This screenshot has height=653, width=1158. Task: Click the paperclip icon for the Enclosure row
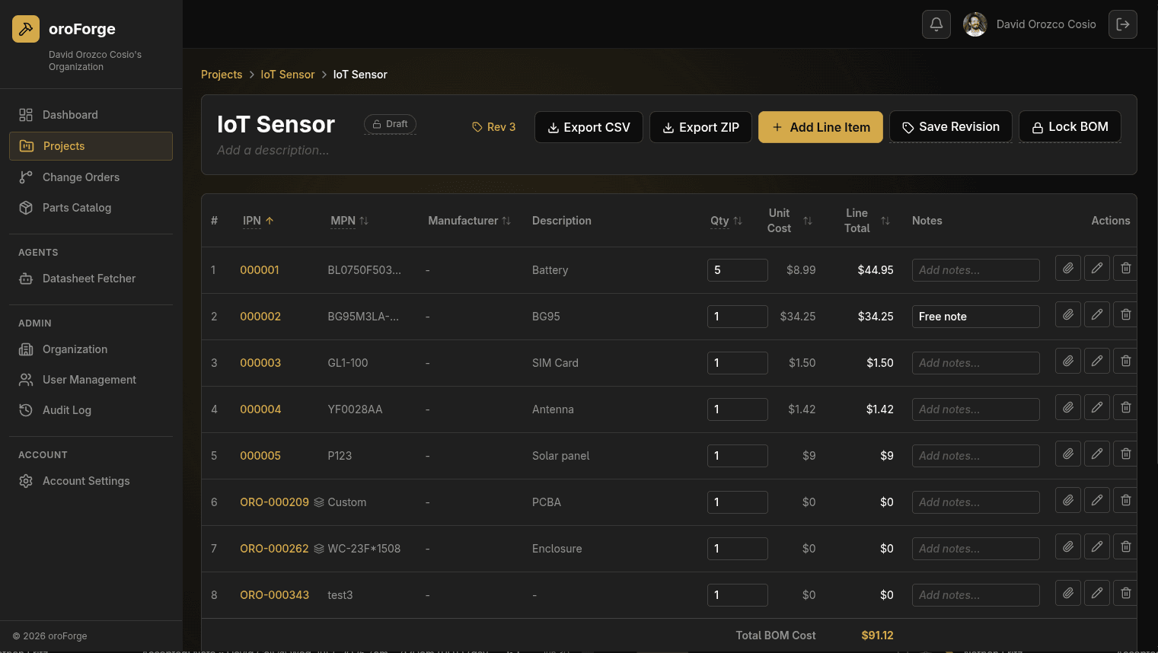point(1068,546)
